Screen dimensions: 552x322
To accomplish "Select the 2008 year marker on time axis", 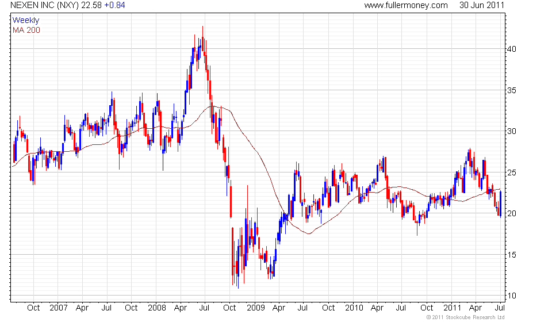I will 157,308.
